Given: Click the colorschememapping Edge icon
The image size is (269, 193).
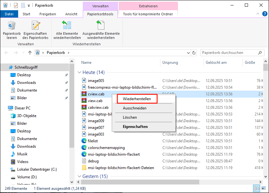Looking at the screenshot, I should [x=84, y=148].
